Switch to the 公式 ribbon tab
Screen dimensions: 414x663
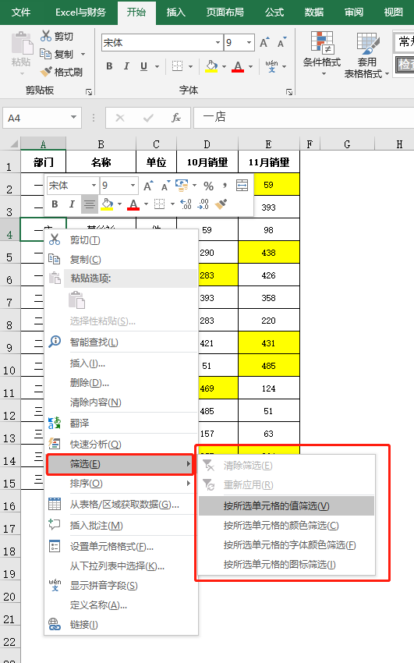(x=274, y=12)
